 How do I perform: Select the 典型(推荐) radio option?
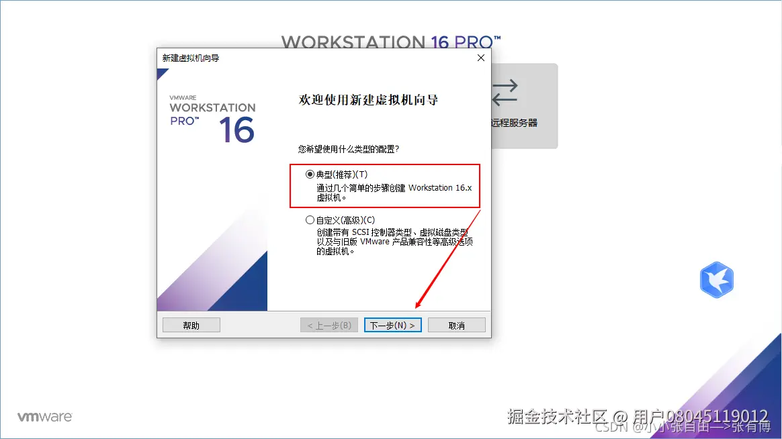(x=310, y=175)
